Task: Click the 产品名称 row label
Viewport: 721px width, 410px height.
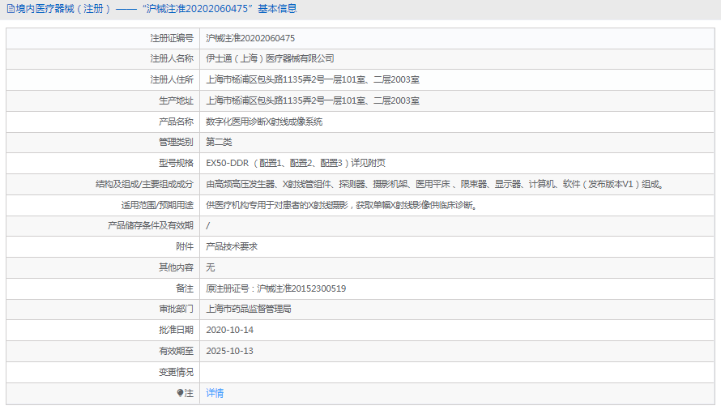Action: 176,122
